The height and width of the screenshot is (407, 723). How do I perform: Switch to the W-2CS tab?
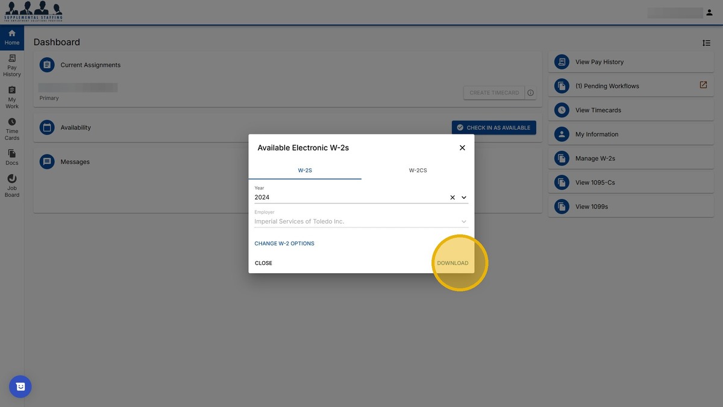tap(418, 171)
